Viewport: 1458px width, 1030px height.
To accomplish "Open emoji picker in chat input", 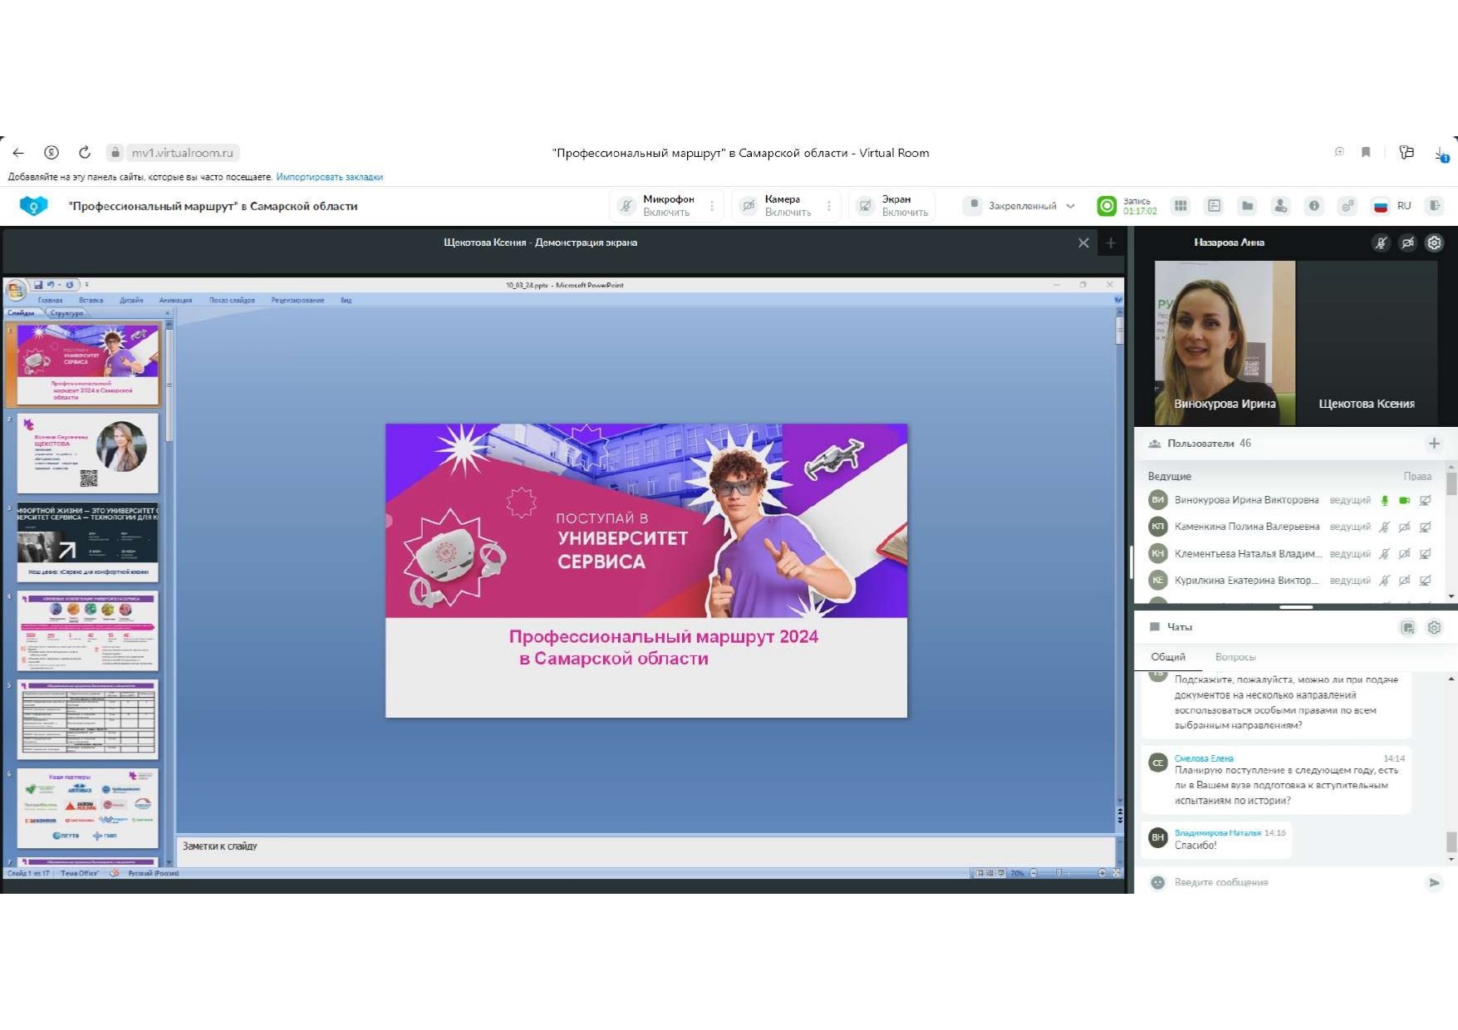I will coord(1157,882).
